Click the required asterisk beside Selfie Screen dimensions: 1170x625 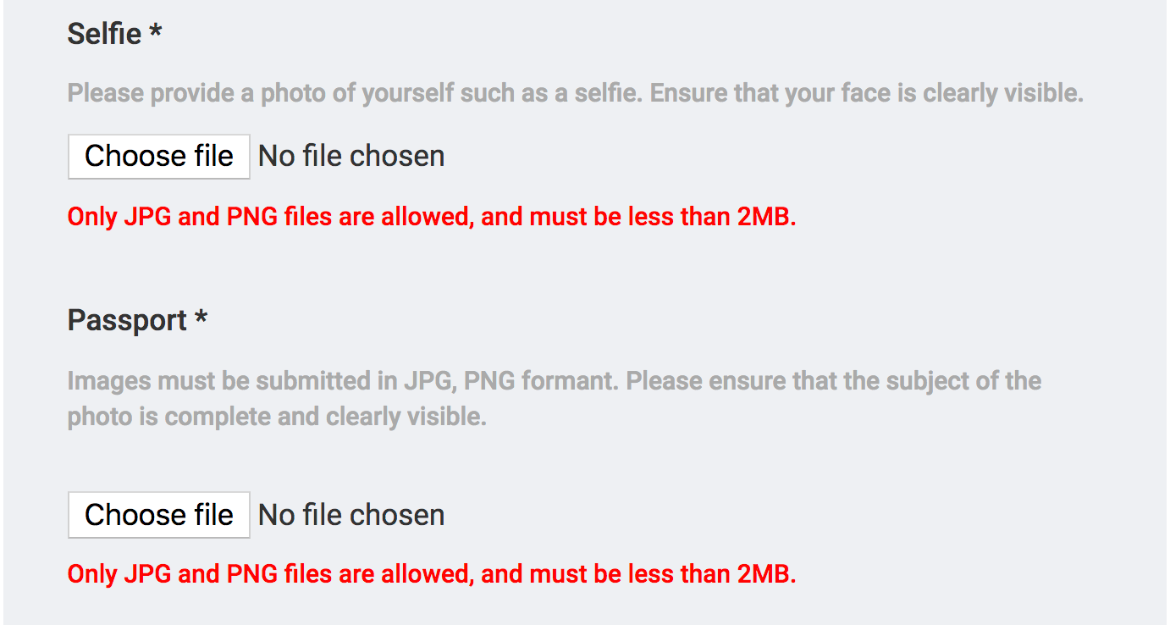[x=155, y=33]
